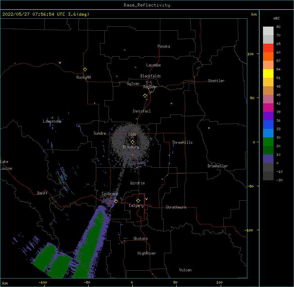Viewport: 294px width, 287px height.
Task: Click the -10 dBZ gray swatch
Action: tap(268, 176)
